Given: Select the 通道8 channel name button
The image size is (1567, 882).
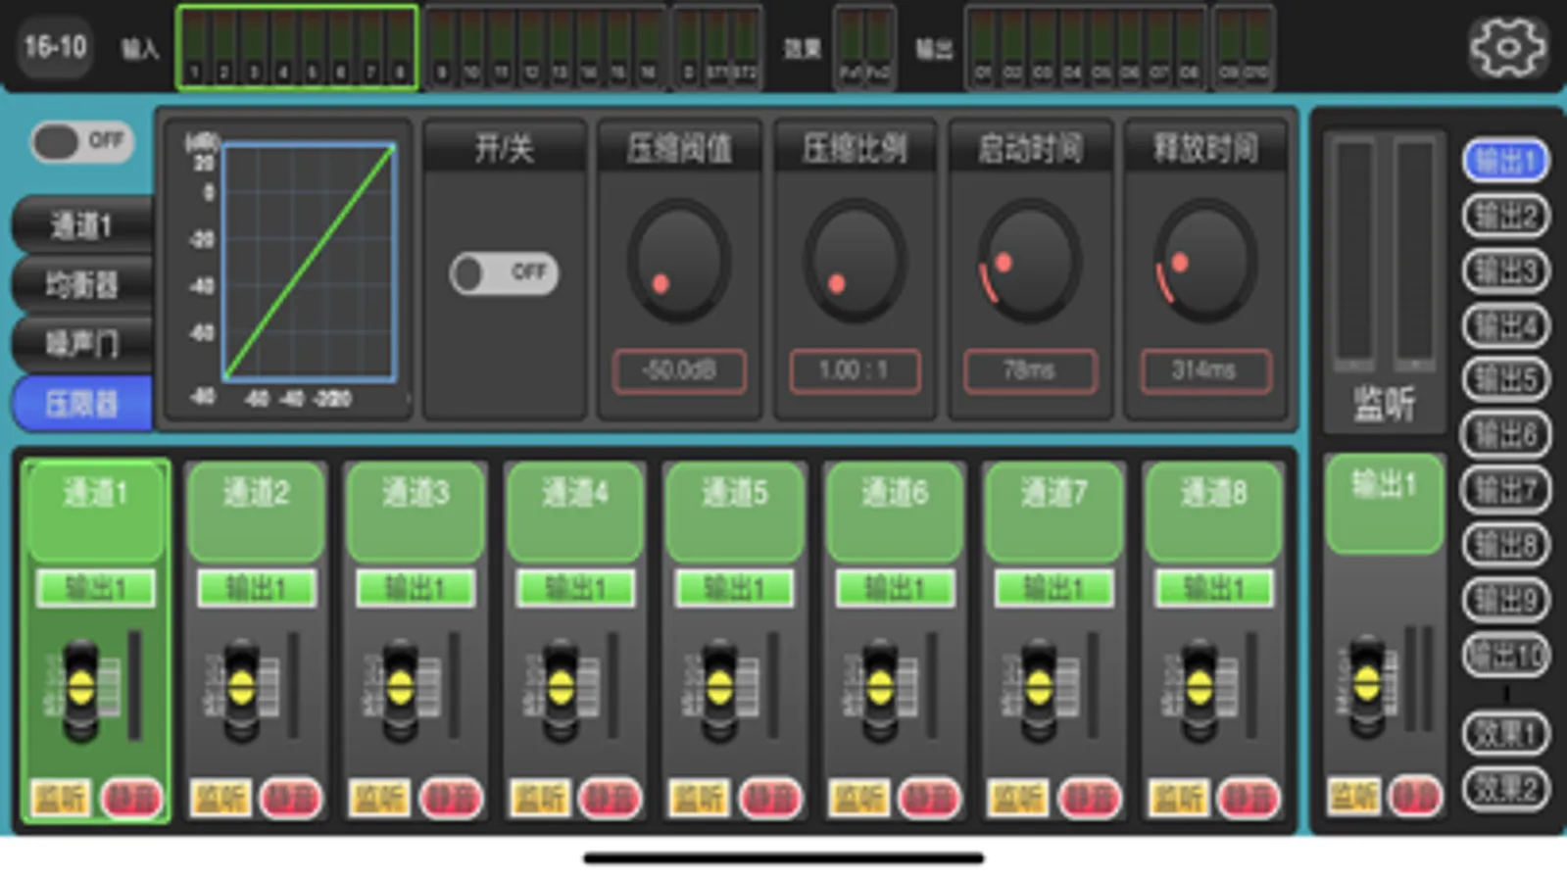Looking at the screenshot, I should pyautogui.click(x=1214, y=512).
